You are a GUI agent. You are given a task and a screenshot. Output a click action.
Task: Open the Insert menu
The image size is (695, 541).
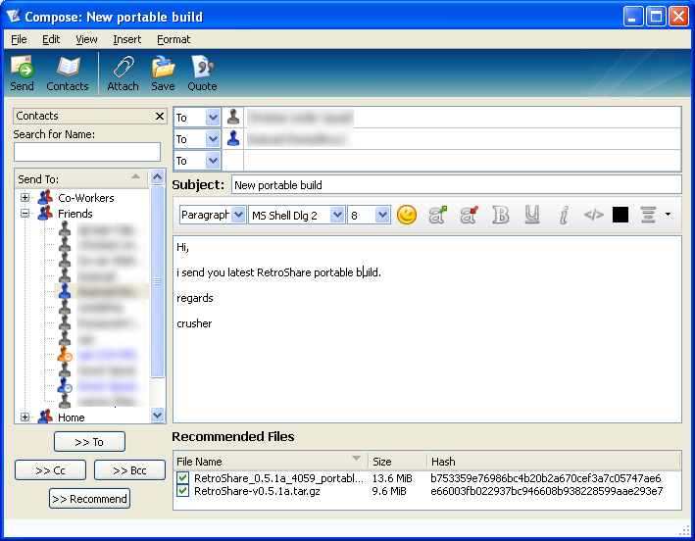click(x=126, y=39)
